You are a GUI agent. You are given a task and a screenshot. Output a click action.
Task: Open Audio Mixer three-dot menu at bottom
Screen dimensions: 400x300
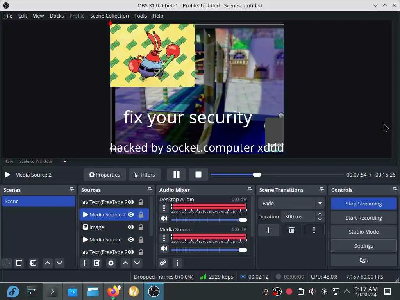(177, 263)
